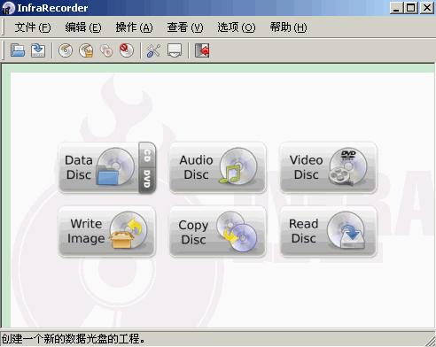Open Configuration via the tools icon
Image resolution: width=436 pixels, height=347 pixels.
pyautogui.click(x=153, y=50)
